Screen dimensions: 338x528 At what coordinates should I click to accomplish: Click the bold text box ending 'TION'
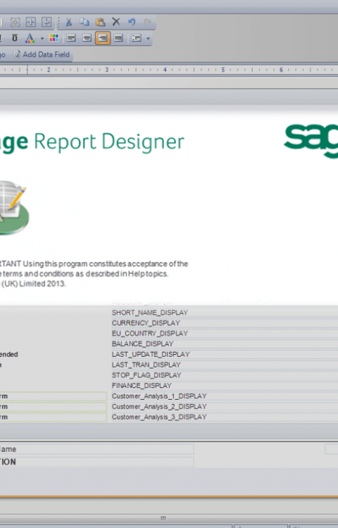97,462
